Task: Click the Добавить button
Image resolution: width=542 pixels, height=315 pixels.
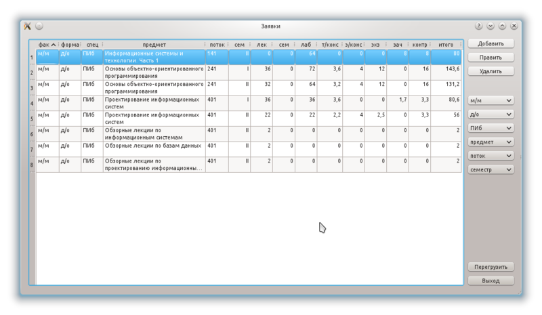Action: click(x=491, y=43)
